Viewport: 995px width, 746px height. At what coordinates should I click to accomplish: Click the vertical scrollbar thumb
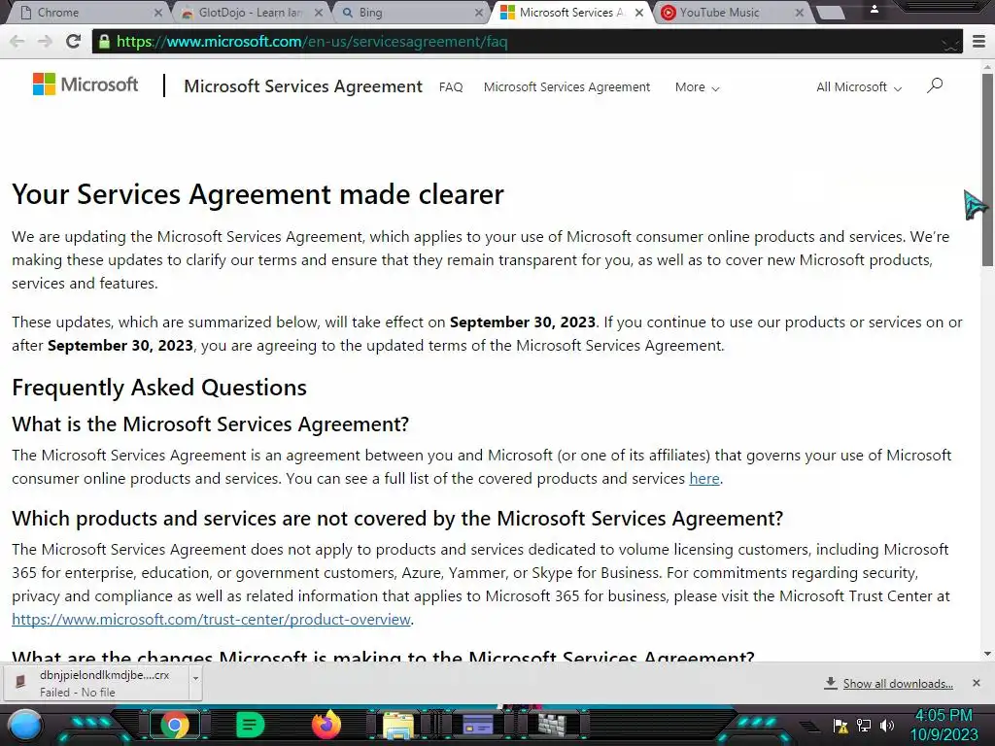click(x=987, y=169)
